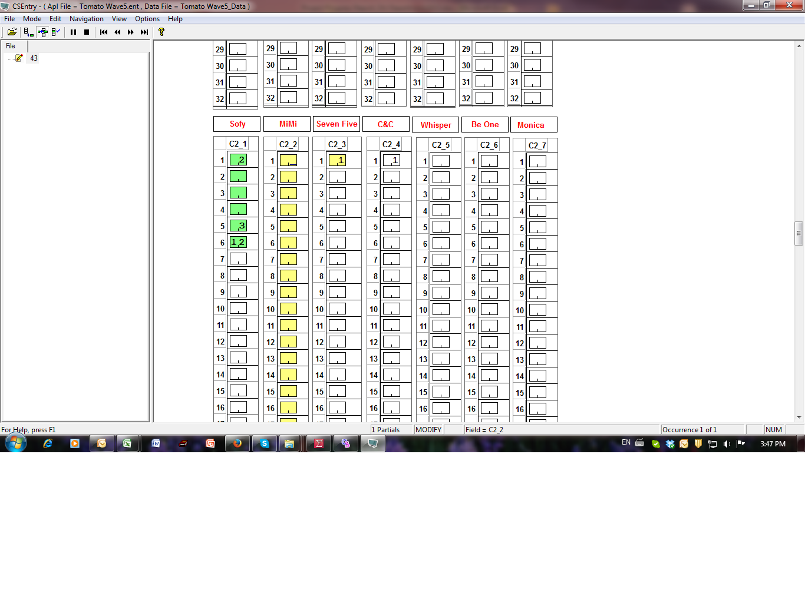
Task: Click the Verify case toolbar icon
Action: coord(56,32)
